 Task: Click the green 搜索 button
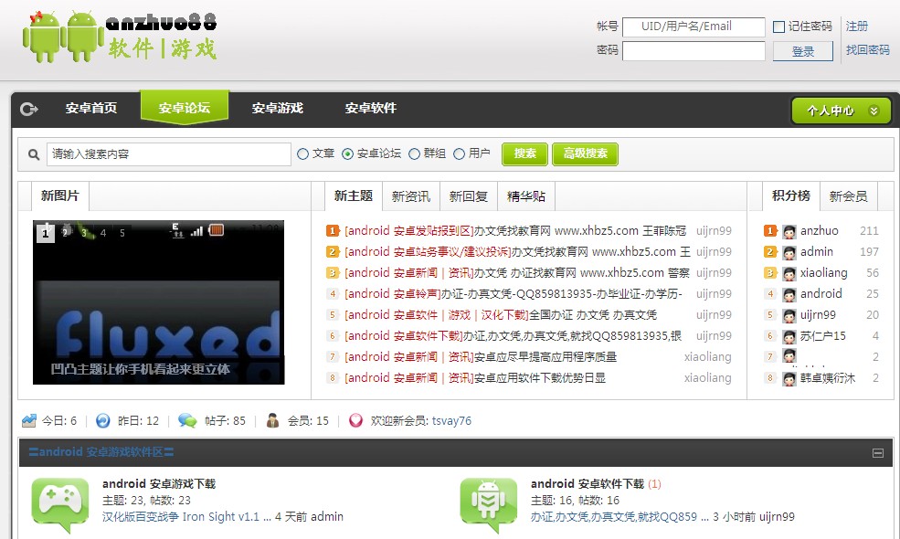(524, 153)
